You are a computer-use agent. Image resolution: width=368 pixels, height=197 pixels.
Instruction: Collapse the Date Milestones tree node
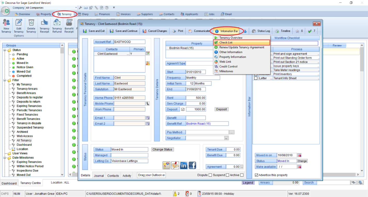click(x=5, y=158)
